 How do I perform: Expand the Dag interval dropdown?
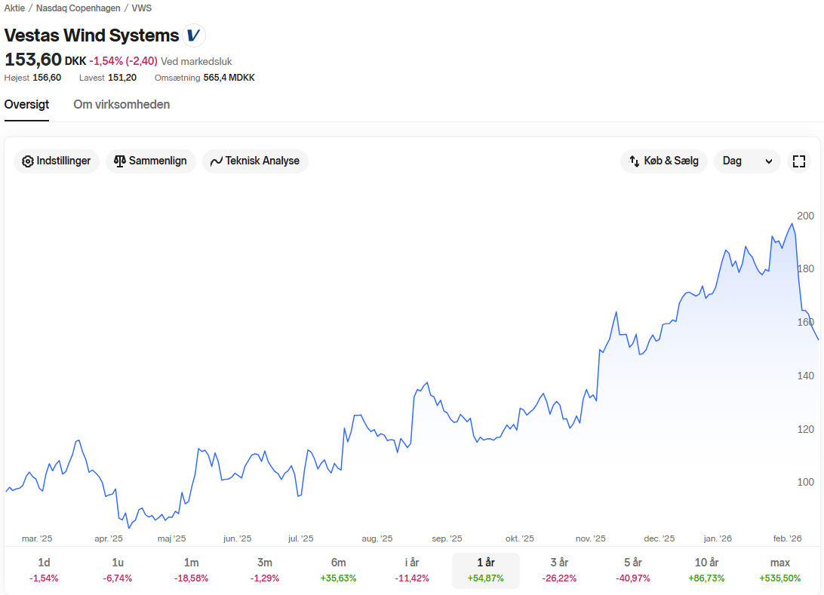pos(747,161)
